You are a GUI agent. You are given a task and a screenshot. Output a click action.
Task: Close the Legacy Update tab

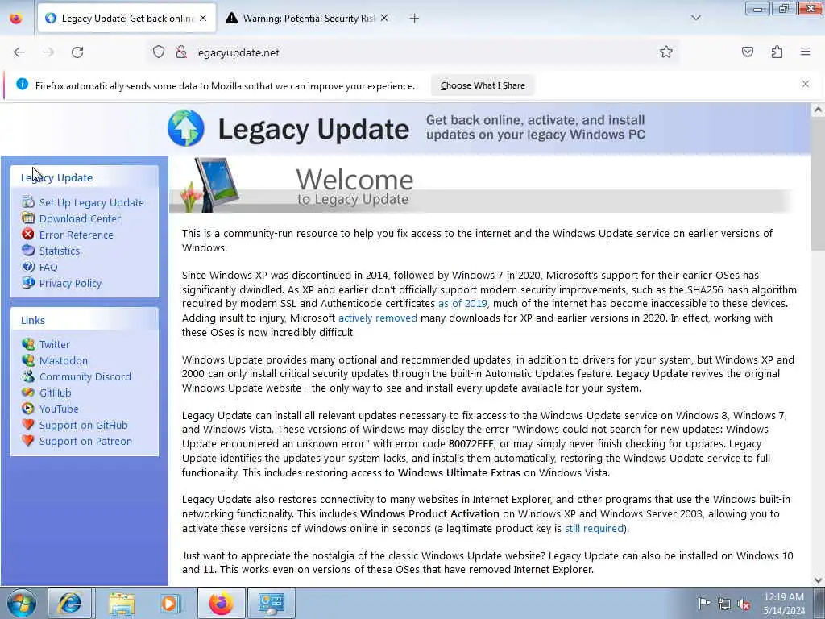pyautogui.click(x=203, y=19)
